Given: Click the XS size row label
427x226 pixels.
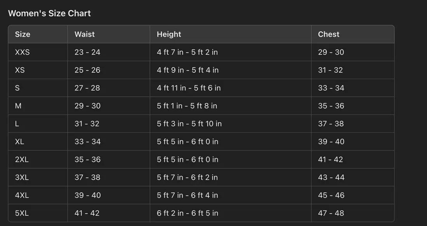Looking at the screenshot, I should (x=20, y=70).
